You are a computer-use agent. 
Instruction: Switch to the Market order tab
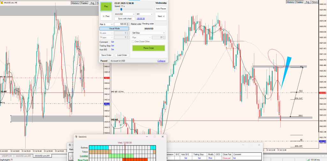click(x=136, y=24)
